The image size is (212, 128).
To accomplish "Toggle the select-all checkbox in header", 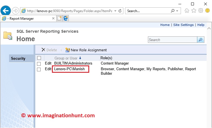I will (39, 58).
